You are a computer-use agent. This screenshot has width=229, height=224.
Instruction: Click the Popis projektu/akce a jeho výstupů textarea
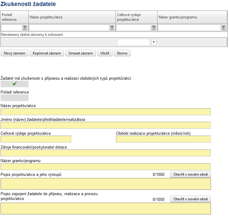click(x=106, y=184)
